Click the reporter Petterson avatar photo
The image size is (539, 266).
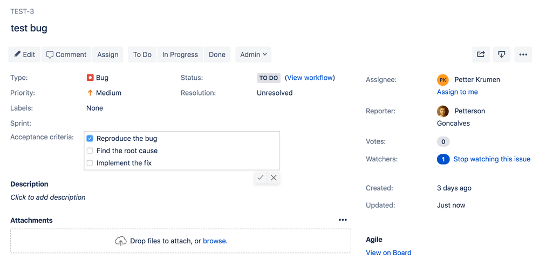tap(443, 111)
